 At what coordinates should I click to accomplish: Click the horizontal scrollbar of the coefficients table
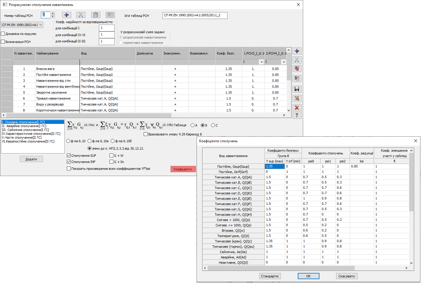coord(306,268)
